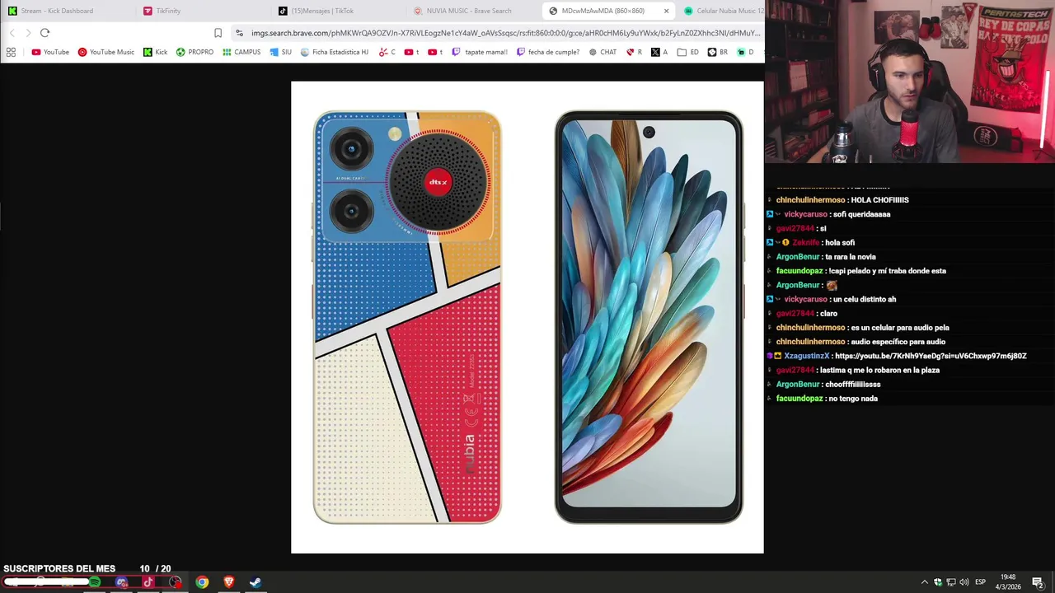Click the Nubia phone back image
The width and height of the screenshot is (1055, 593).
407,317
